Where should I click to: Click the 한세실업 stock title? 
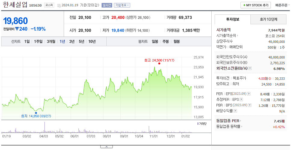(x=15, y=5)
